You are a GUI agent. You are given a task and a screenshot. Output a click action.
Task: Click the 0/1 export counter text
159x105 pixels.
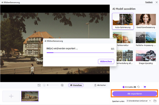click(113, 49)
